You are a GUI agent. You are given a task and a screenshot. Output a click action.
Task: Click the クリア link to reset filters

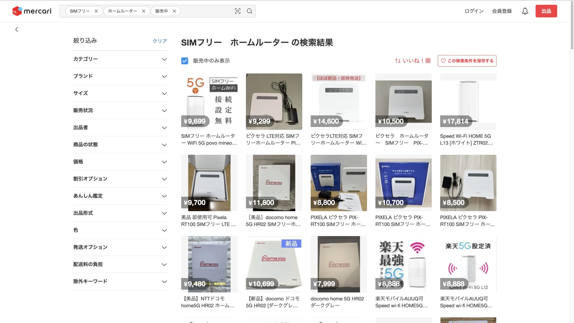[x=160, y=41]
